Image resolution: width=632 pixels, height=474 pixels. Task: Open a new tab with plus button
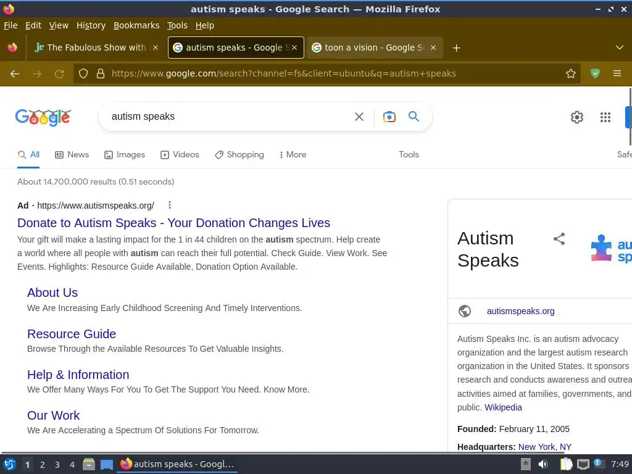pyautogui.click(x=456, y=48)
